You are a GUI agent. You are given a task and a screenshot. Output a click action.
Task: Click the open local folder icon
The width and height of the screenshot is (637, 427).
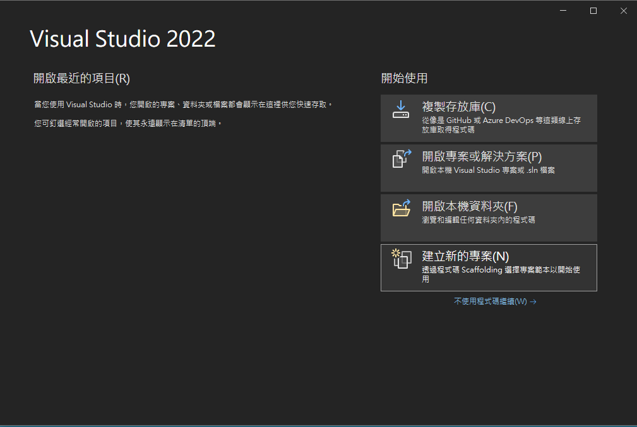coord(402,208)
